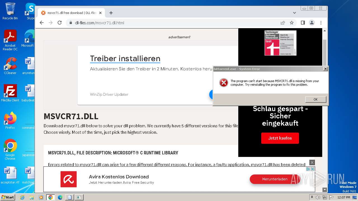Share this page using the share icon
Image resolution: width=358 pixels, height=201 pixels.
click(x=283, y=23)
